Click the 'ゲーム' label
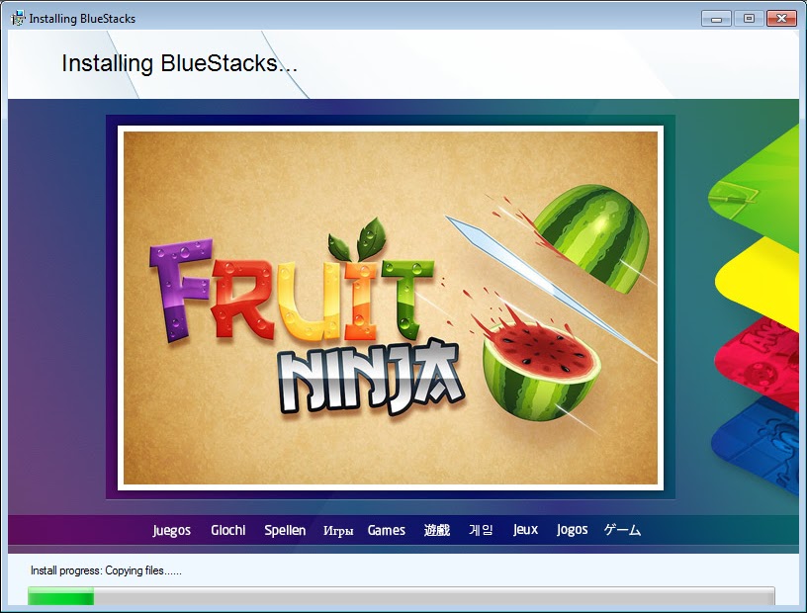The image size is (807, 613). click(x=622, y=530)
